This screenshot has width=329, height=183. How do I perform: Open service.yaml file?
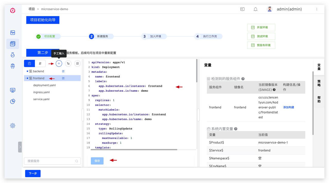(41, 99)
